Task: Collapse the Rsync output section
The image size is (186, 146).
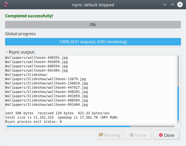Action: [7, 52]
